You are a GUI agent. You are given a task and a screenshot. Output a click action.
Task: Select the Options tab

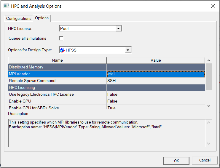pos(42,18)
